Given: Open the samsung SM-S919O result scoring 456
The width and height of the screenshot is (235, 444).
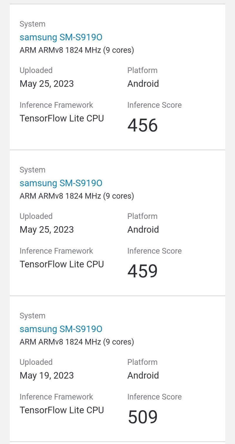Looking at the screenshot, I should tap(61, 37).
